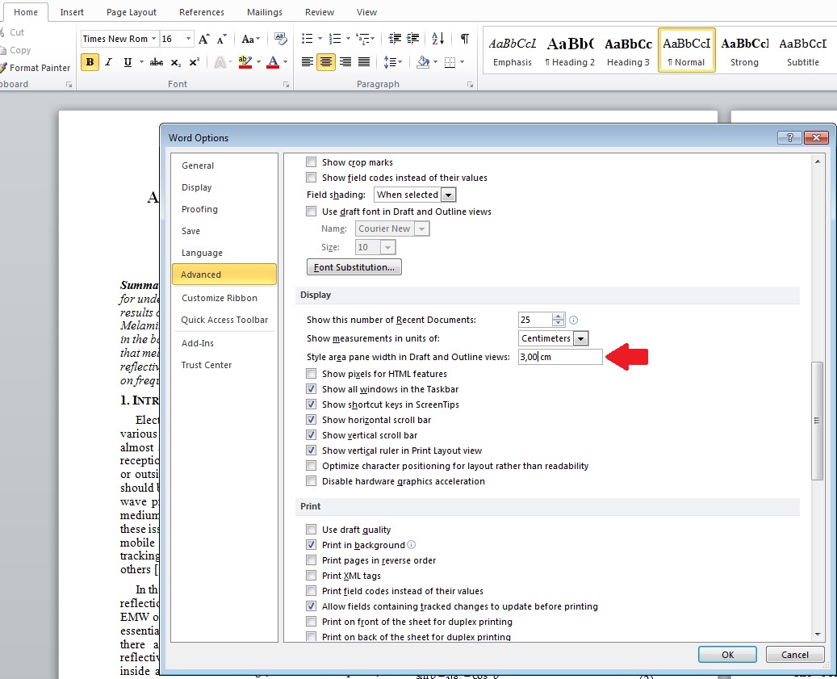Open Word Options help question mark
This screenshot has height=679, width=837.
[x=789, y=138]
